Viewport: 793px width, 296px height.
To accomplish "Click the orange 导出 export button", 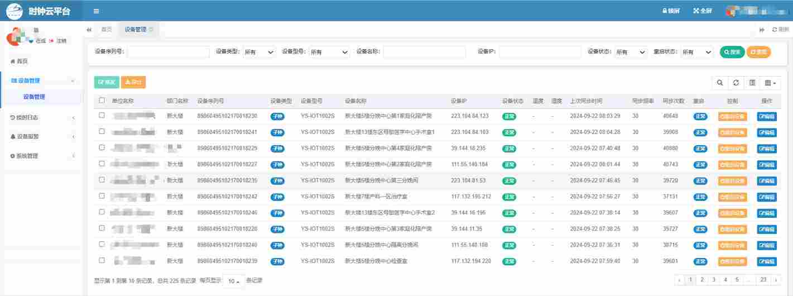I will (x=133, y=82).
